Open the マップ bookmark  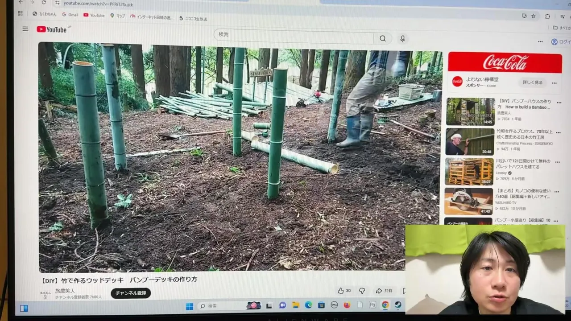tap(118, 16)
